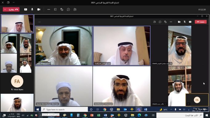
Task: Turn on the camera in shared window toolbar
Action: click(179, 22)
